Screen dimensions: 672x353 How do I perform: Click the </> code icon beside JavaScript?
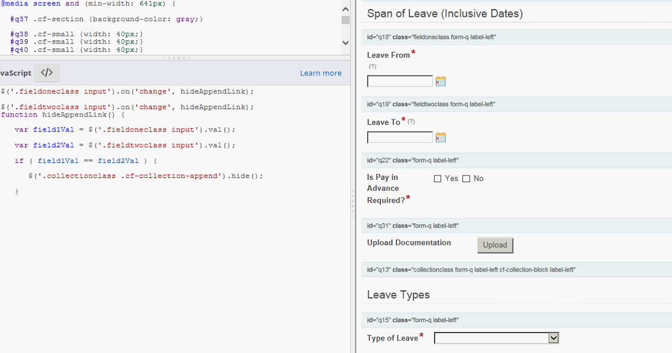46,73
